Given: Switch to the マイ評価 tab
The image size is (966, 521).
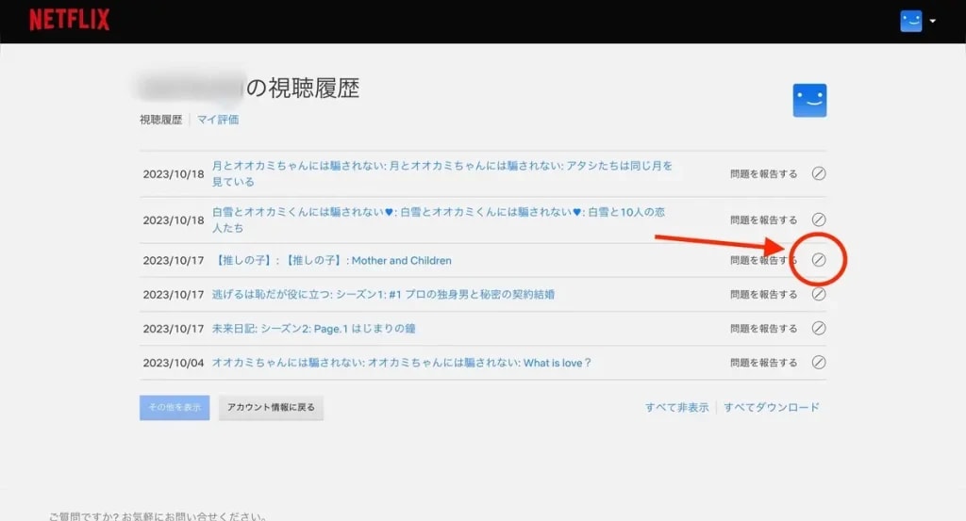Looking at the screenshot, I should tap(218, 120).
